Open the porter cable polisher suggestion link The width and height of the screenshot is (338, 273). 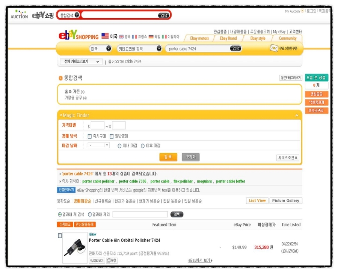click(x=98, y=181)
